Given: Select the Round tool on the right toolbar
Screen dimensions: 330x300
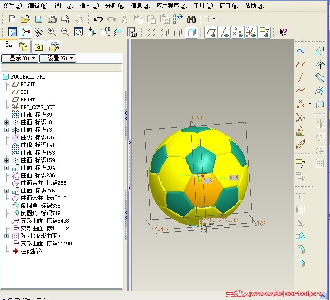Looking at the screenshot, I should [x=301, y=250].
